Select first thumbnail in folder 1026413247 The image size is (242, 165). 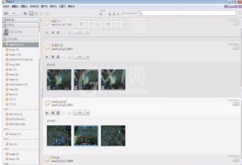[59, 135]
